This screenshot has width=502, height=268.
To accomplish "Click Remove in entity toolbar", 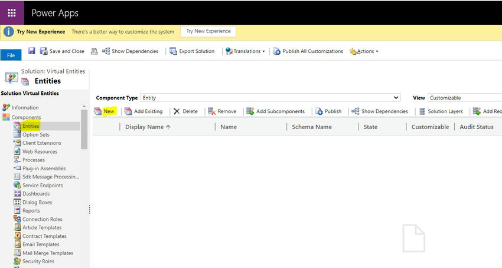I will click(x=222, y=111).
